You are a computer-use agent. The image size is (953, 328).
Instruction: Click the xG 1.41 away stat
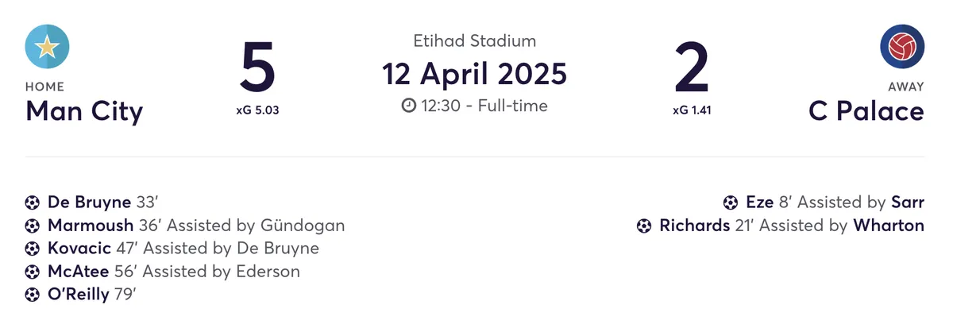click(x=691, y=110)
